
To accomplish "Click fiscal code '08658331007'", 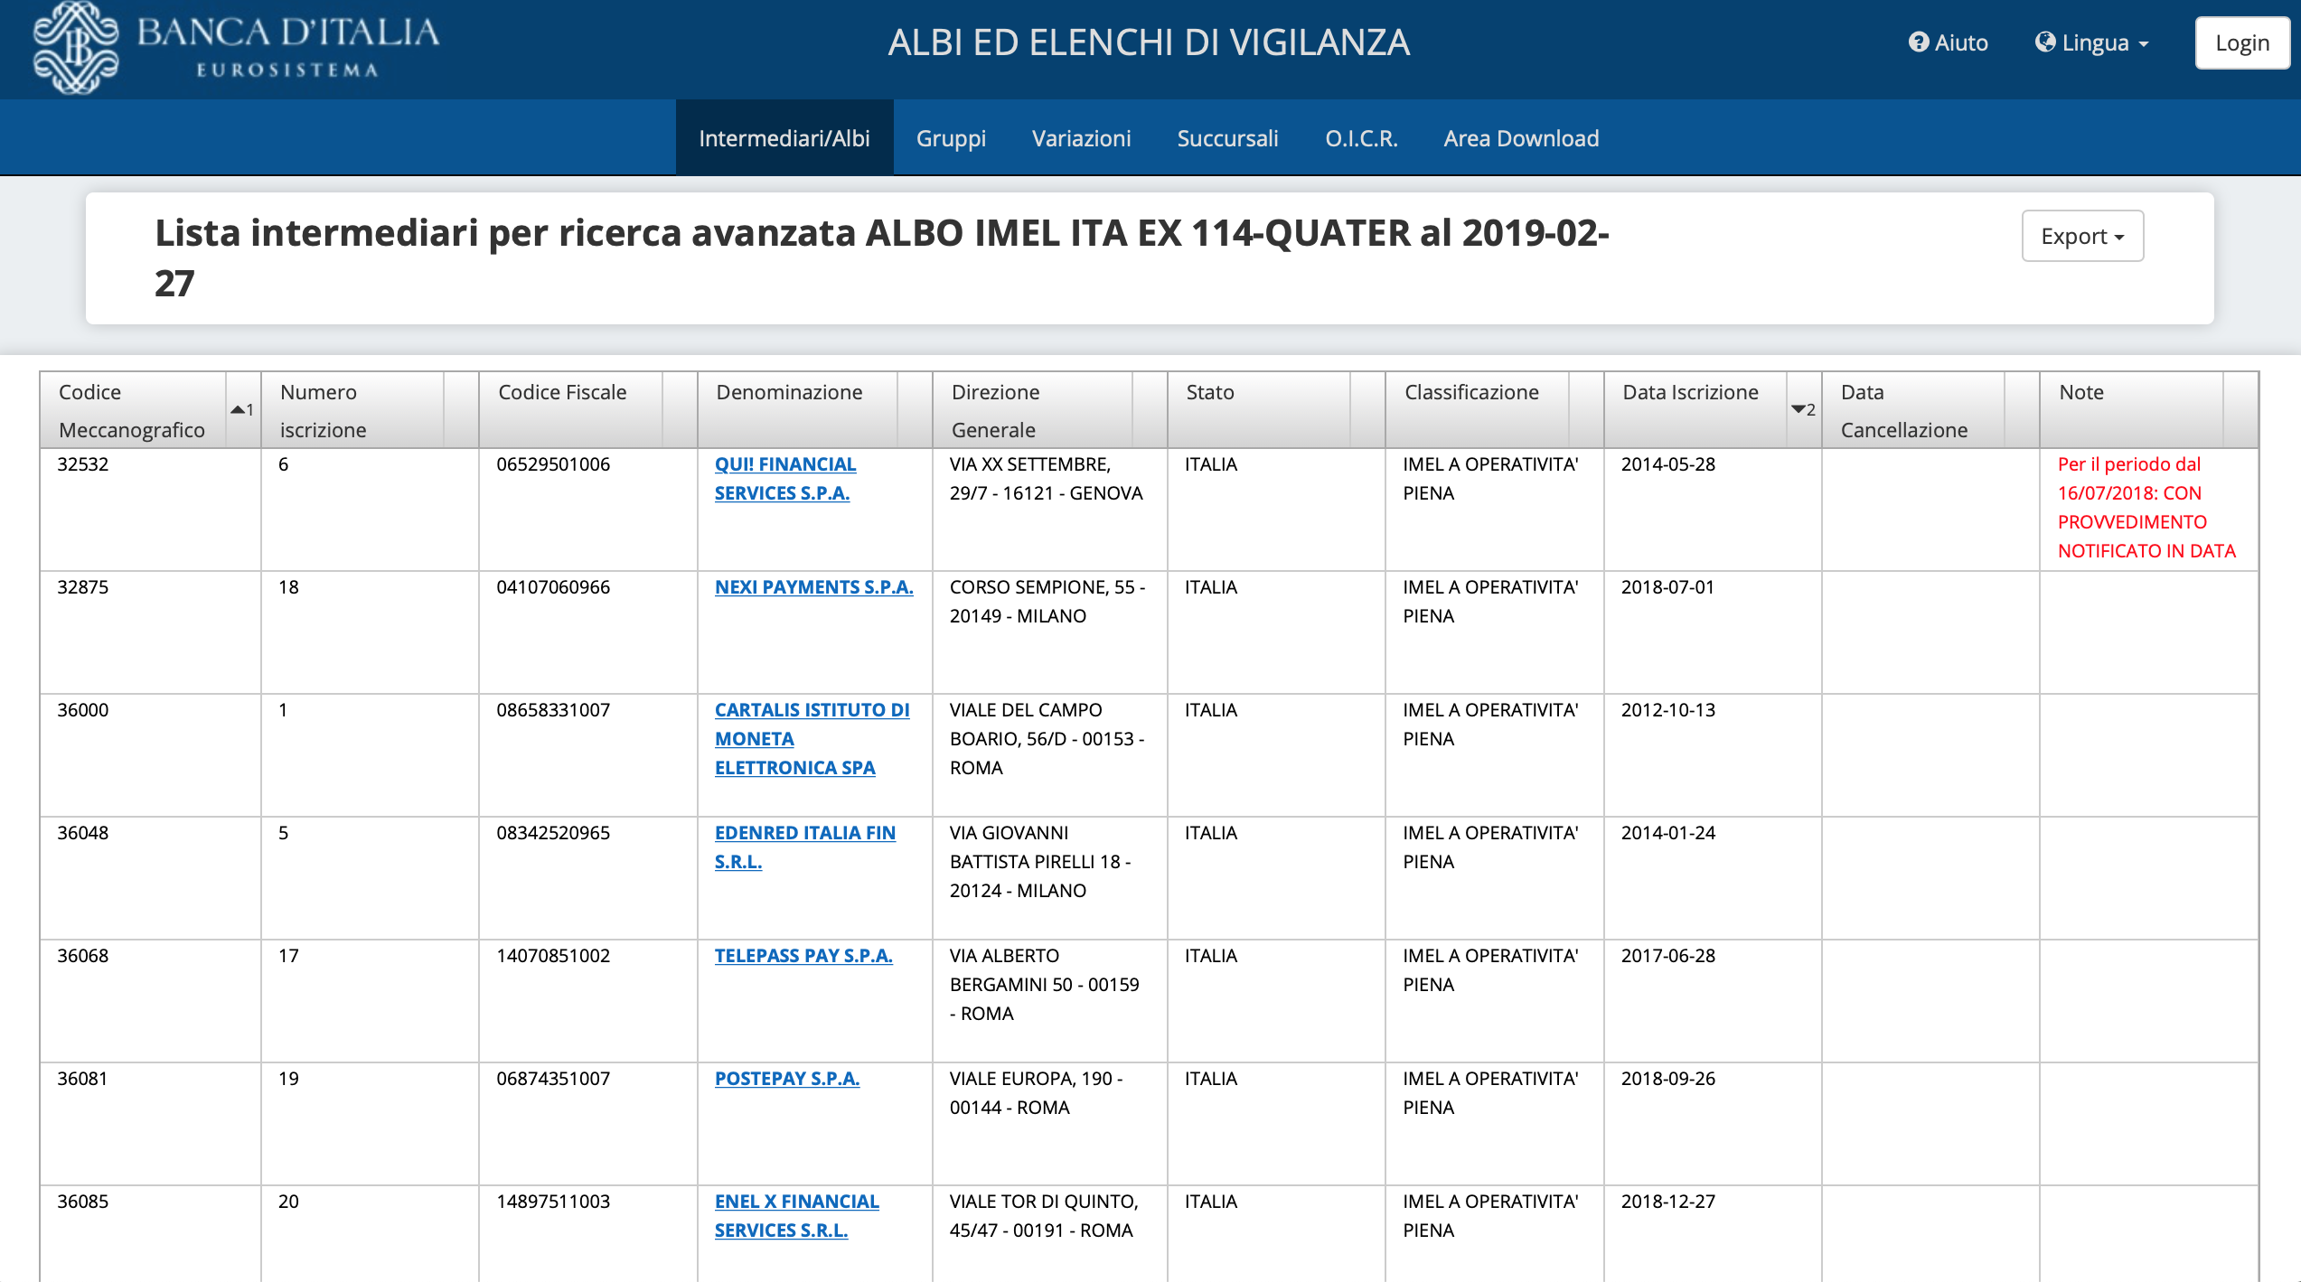I will (x=553, y=710).
